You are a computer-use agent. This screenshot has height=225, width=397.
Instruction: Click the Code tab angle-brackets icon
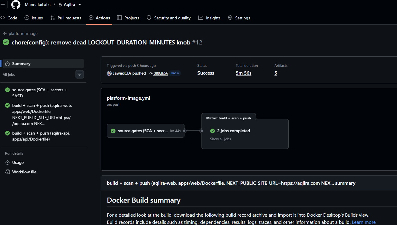tap(3, 18)
